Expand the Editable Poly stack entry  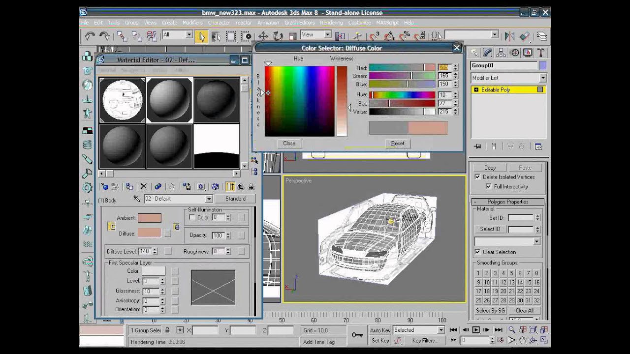(x=476, y=90)
